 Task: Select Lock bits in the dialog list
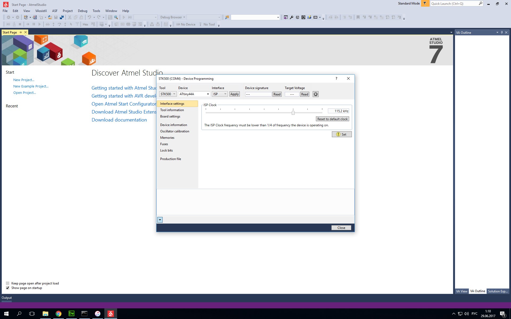[x=166, y=150]
